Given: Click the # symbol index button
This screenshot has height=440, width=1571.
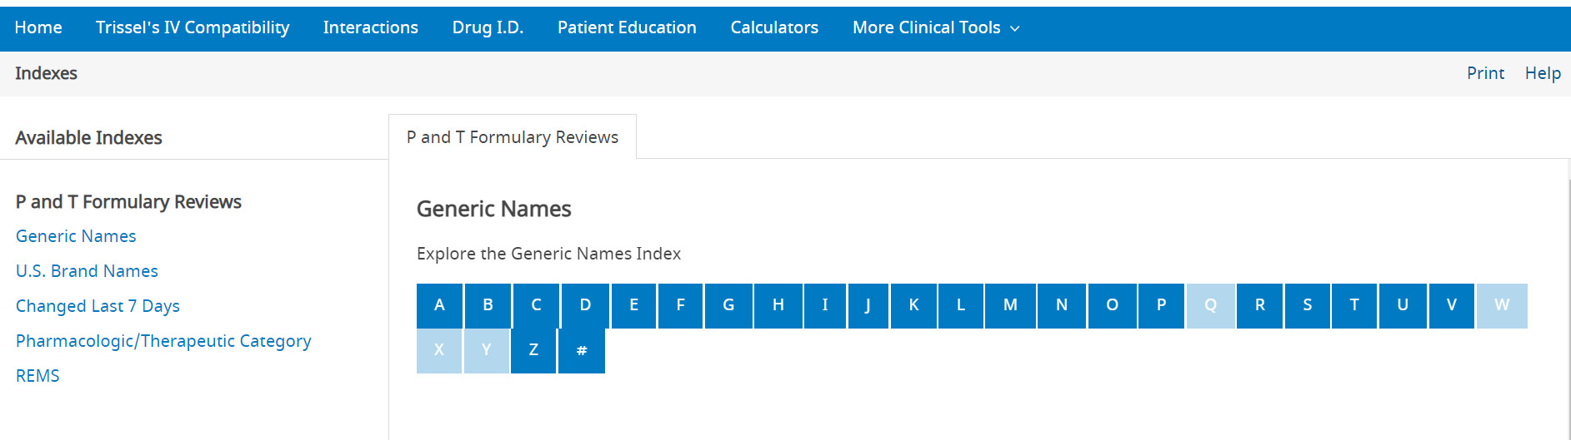Looking at the screenshot, I should (x=582, y=350).
